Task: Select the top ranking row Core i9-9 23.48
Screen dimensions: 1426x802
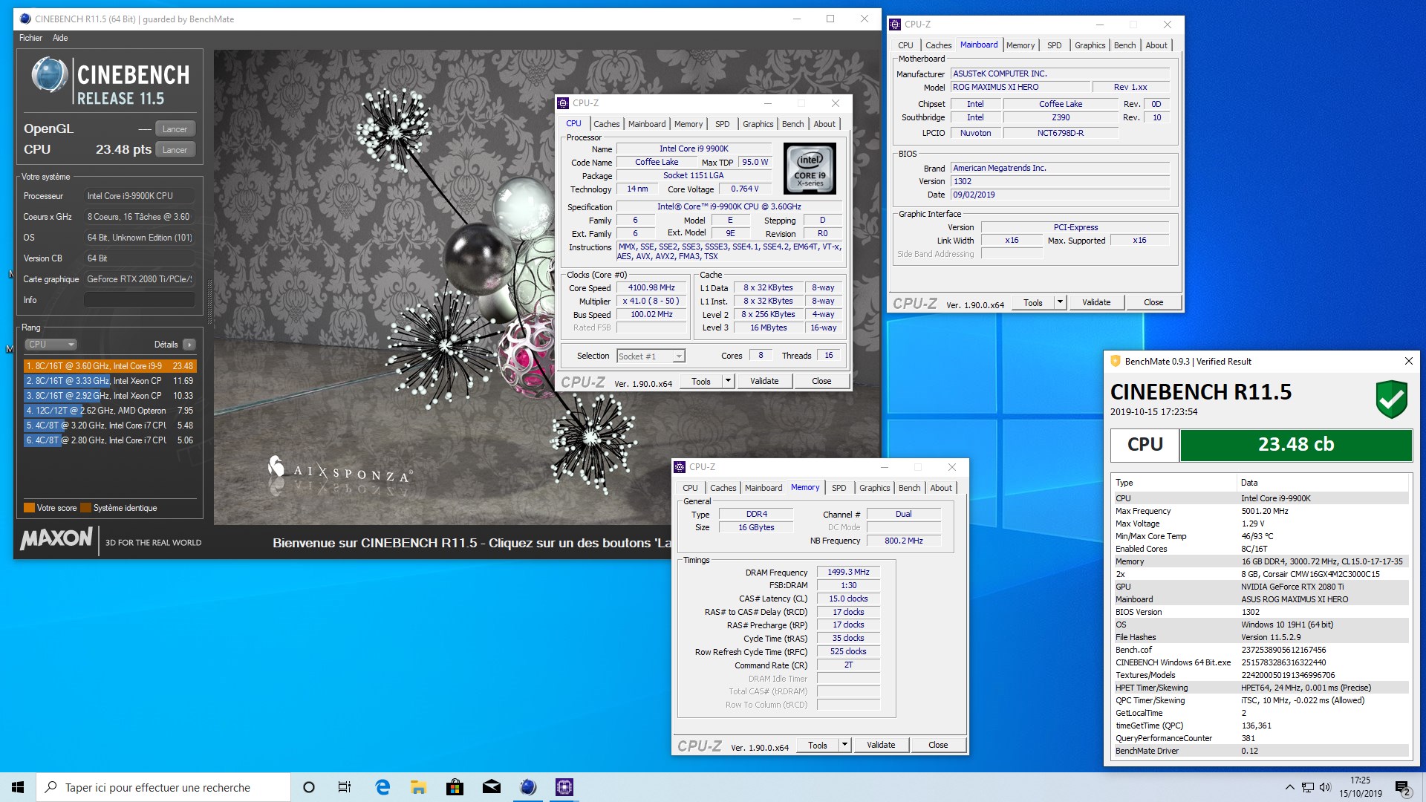Action: pos(110,366)
